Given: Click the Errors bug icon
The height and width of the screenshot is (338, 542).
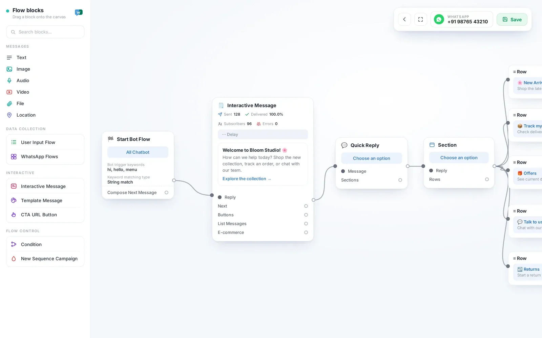Looking at the screenshot, I should [x=258, y=124].
